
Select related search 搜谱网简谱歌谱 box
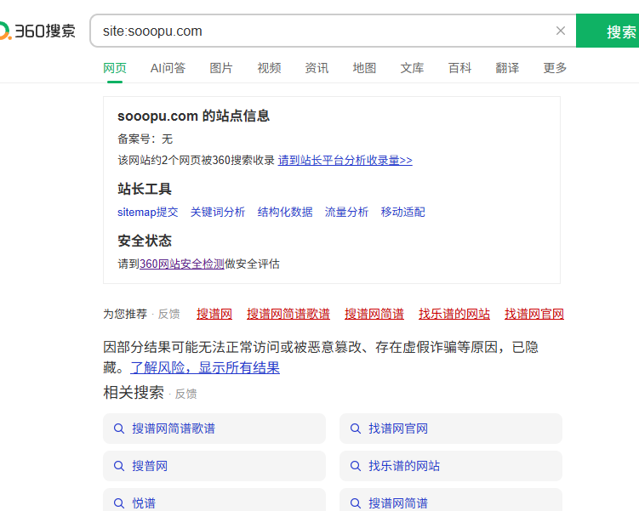[214, 429]
